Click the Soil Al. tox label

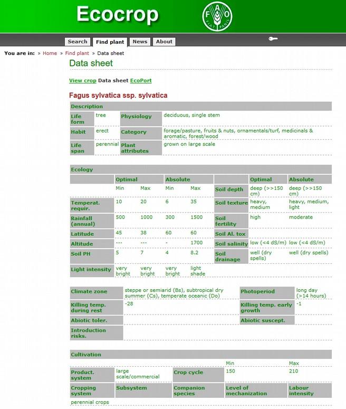(x=231, y=234)
